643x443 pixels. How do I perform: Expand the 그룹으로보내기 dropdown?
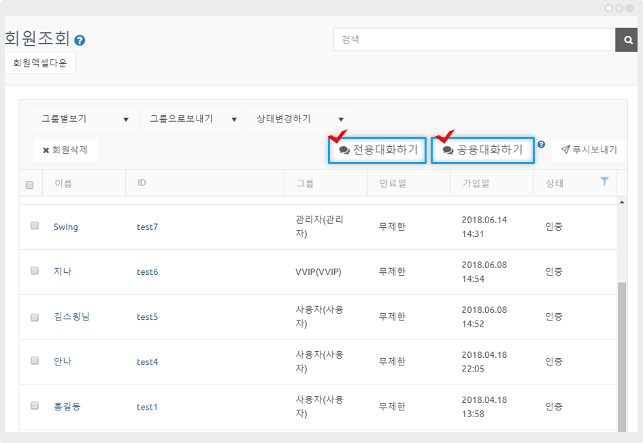pyautogui.click(x=193, y=119)
